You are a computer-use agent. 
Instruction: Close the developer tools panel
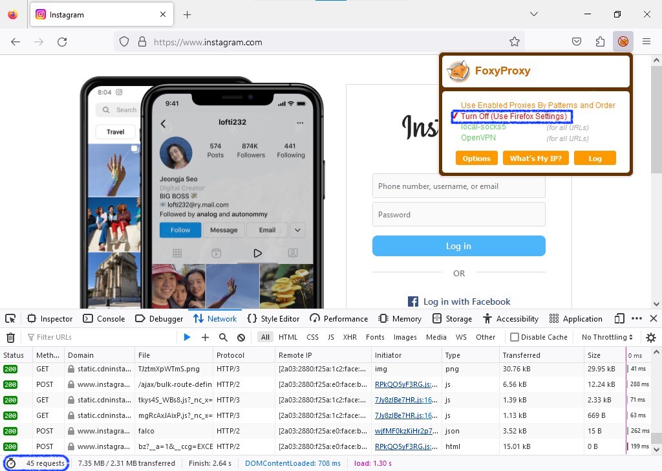tap(654, 318)
